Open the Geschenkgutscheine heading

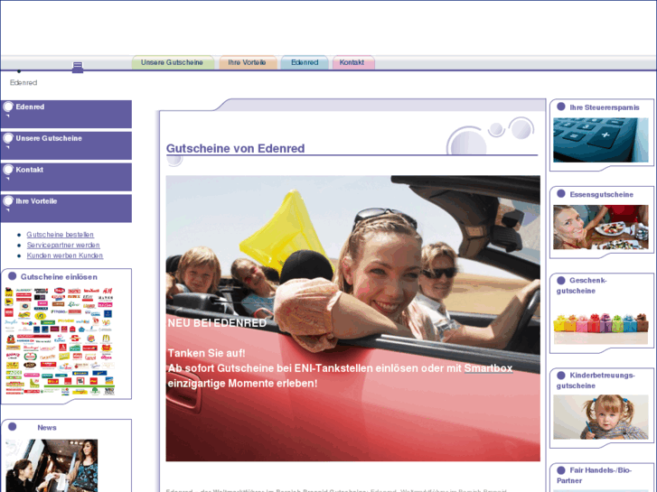[x=582, y=285]
